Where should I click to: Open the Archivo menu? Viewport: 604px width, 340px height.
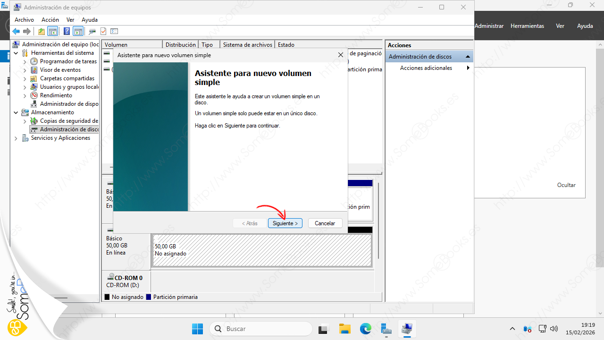point(24,20)
